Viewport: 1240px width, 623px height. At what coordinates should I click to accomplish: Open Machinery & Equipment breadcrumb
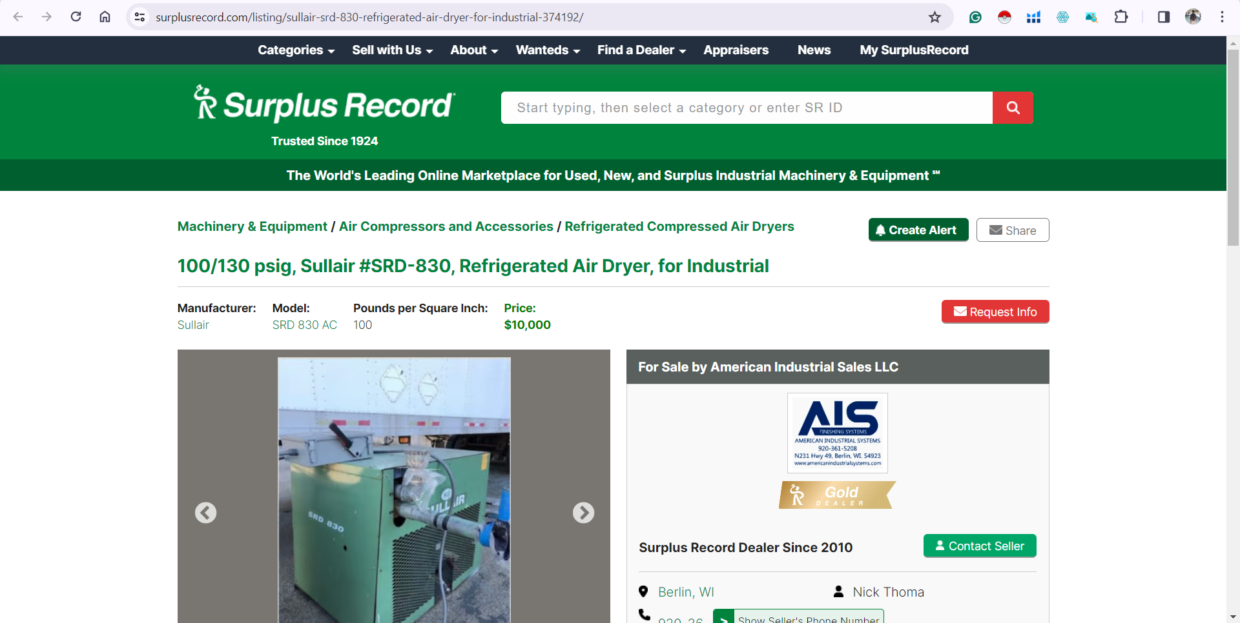click(x=253, y=226)
